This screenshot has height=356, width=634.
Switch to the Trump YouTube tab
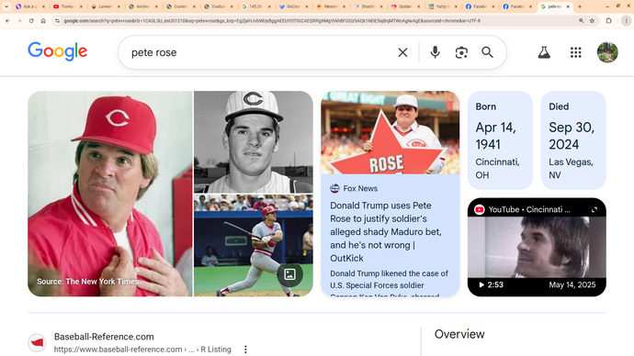(x=68, y=6)
